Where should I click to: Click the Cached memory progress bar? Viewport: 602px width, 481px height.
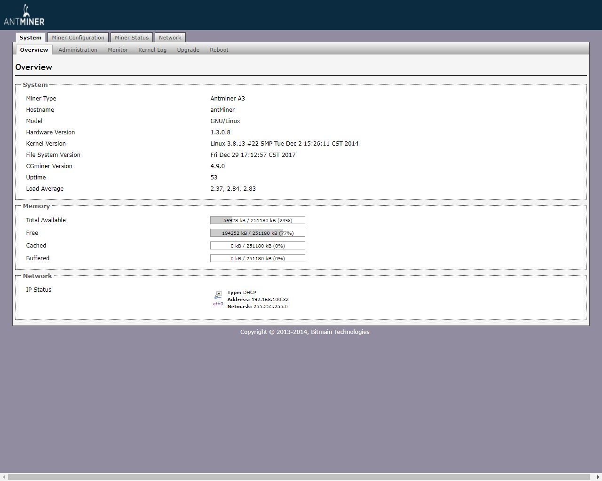tap(258, 246)
